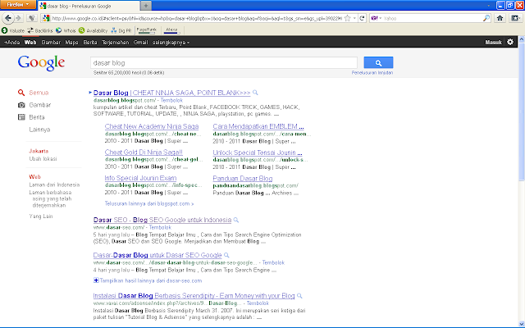Open Tembolok cached link for dasarblog.blogspot.com
This screenshot has width=525, height=328.
point(171,100)
